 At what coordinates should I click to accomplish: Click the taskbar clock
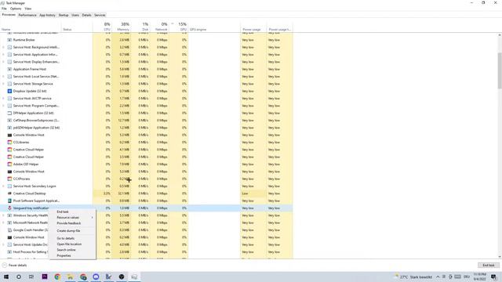coord(479,277)
